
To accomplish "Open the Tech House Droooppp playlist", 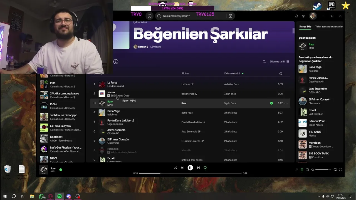I will [61, 117].
